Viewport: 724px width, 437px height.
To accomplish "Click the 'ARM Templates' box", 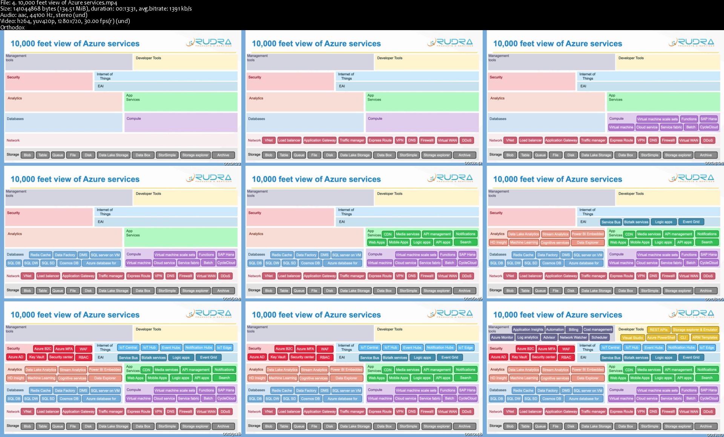I will [x=705, y=338].
